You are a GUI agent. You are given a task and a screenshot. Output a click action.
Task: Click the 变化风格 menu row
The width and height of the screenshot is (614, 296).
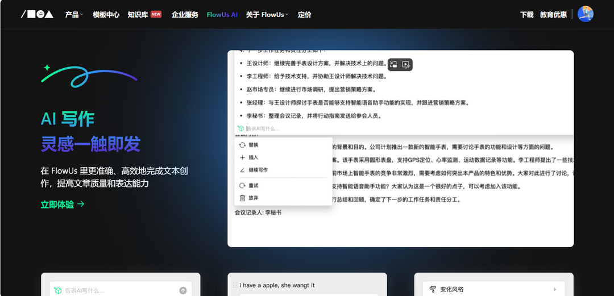493,289
